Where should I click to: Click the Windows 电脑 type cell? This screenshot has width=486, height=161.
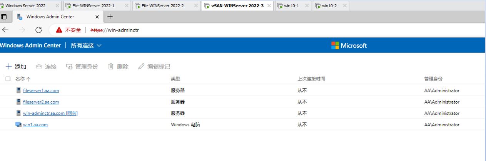click(x=185, y=125)
